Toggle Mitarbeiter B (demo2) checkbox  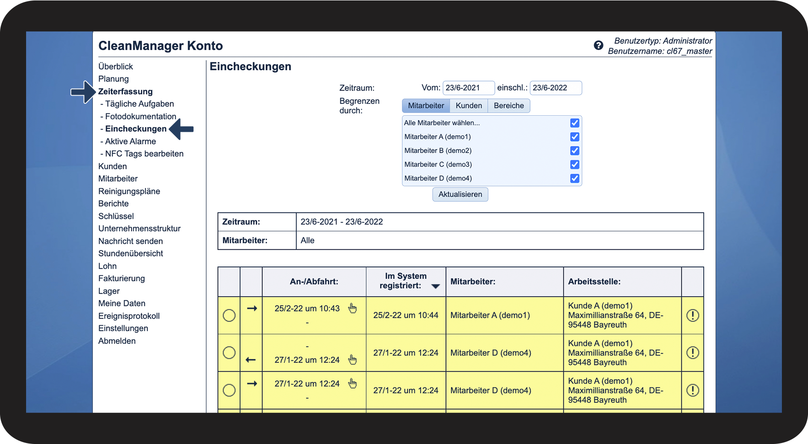[x=574, y=151]
